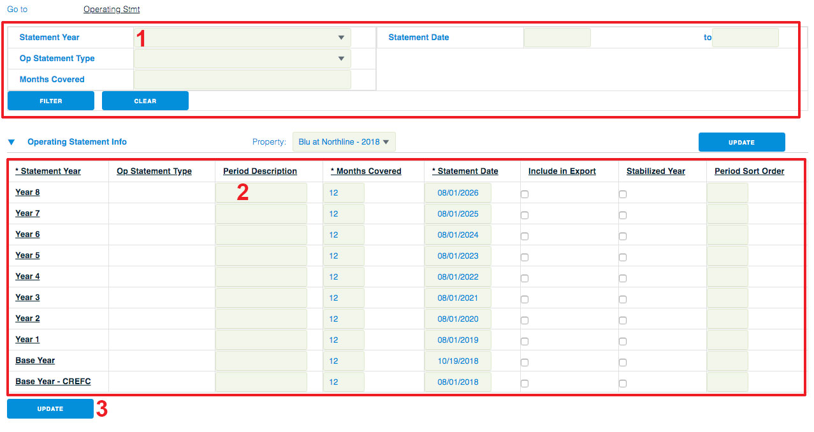814x432 pixels.
Task: Tick Include in Export for Year 3
Action: [525, 299]
